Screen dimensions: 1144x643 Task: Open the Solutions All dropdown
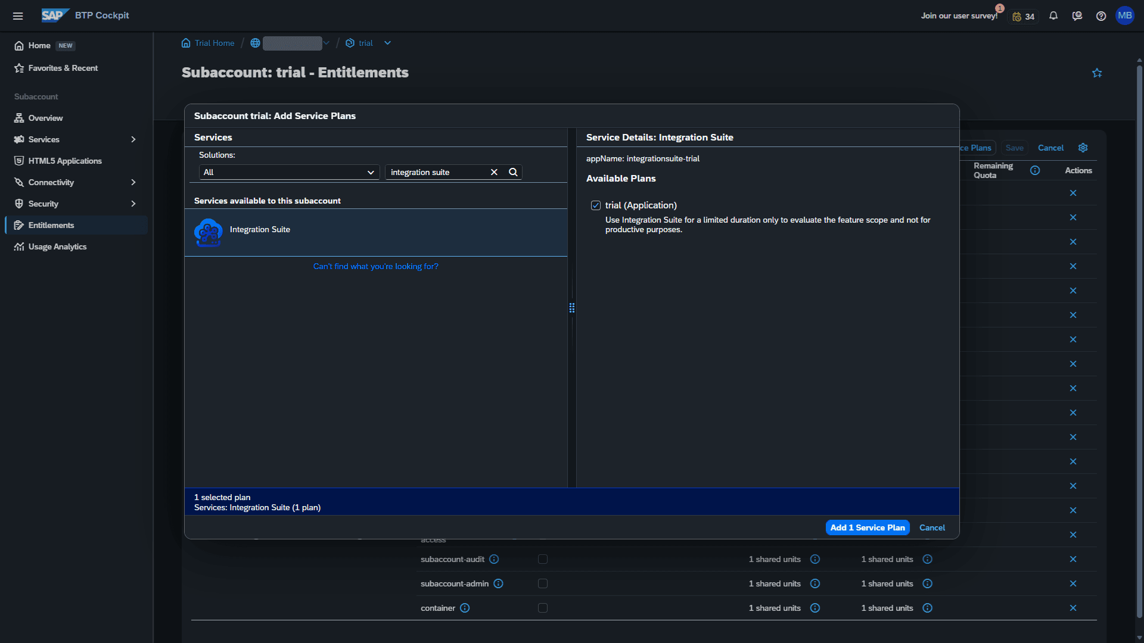click(x=289, y=172)
